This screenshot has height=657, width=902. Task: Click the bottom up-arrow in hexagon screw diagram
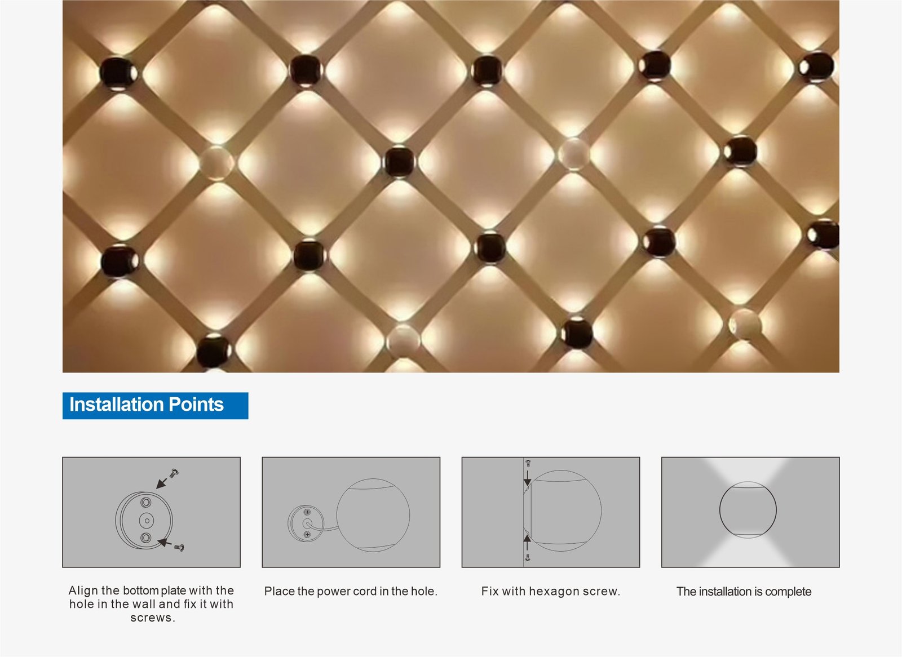pos(527,543)
